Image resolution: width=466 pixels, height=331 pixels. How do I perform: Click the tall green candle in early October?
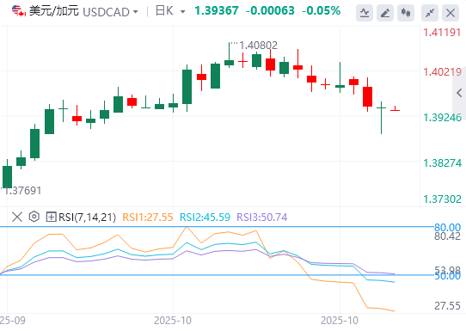pos(187,87)
